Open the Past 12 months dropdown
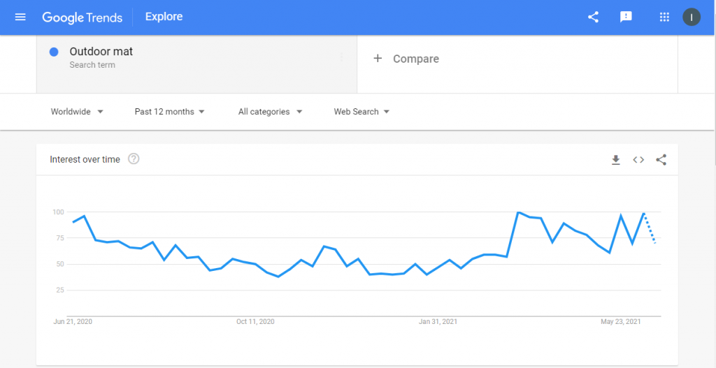This screenshot has height=368, width=716. 169,112
